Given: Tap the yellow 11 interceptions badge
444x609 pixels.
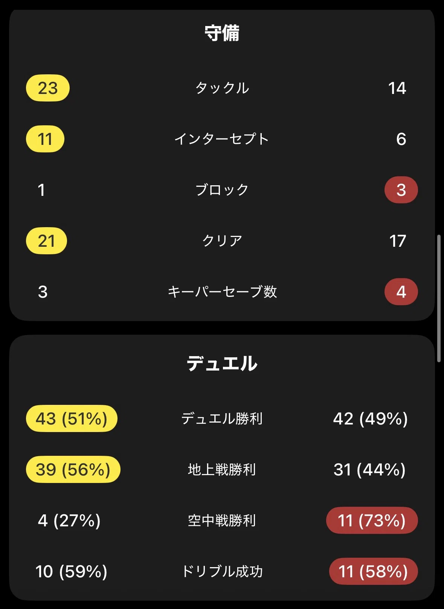Looking at the screenshot, I should (x=45, y=139).
